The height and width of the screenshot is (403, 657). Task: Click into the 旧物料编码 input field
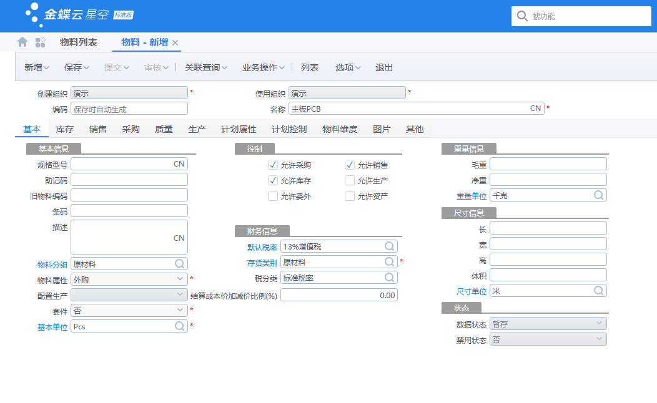tap(129, 195)
